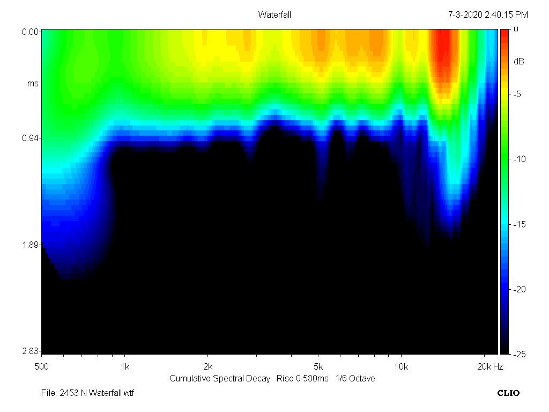Click the 500 frequency axis label
549x412 pixels.
41,367
